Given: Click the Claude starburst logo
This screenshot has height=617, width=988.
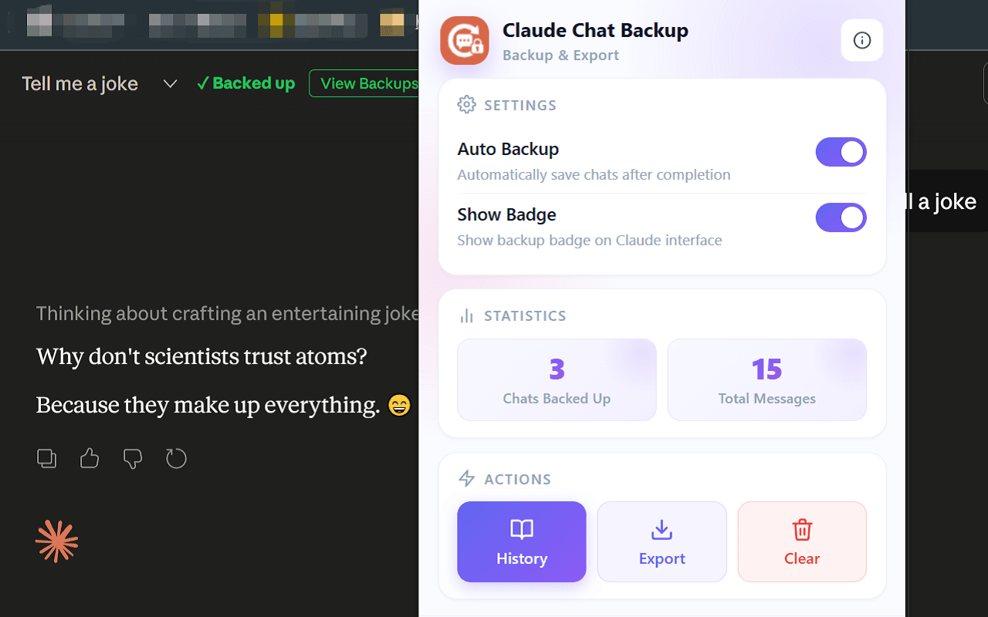Looking at the screenshot, I should coord(57,541).
